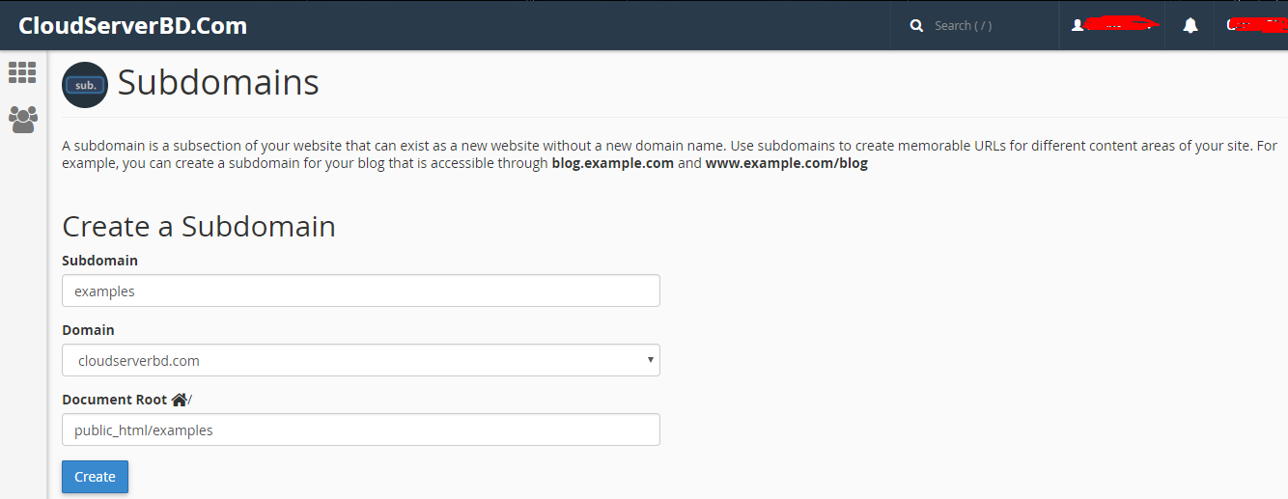Click the User Manager people icon
Screen dimensions: 1288x499
click(22, 119)
